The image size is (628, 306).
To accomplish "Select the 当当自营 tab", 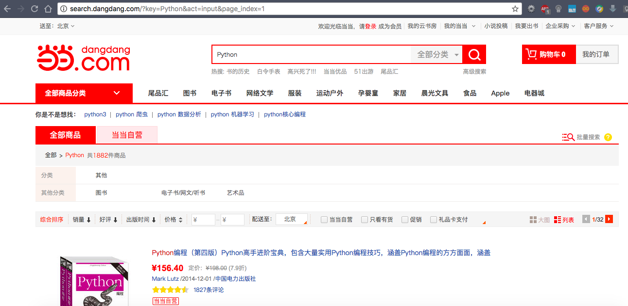I will [127, 135].
